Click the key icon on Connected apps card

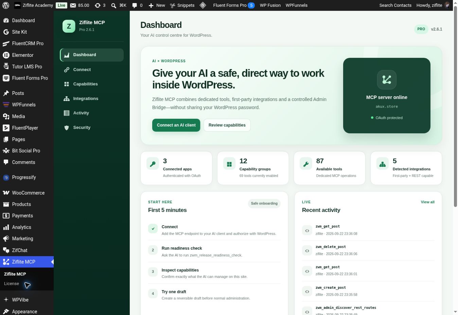click(x=153, y=164)
